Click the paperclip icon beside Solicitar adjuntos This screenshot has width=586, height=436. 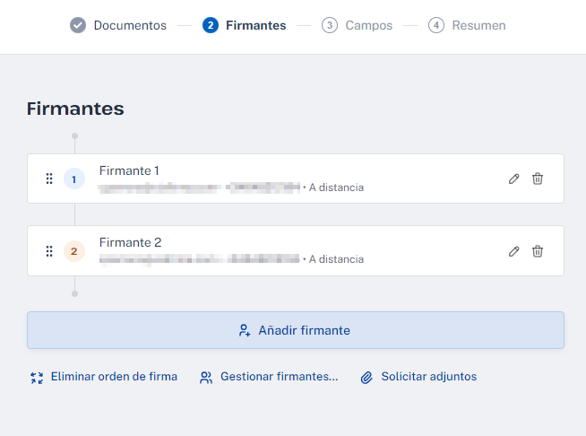pos(366,378)
